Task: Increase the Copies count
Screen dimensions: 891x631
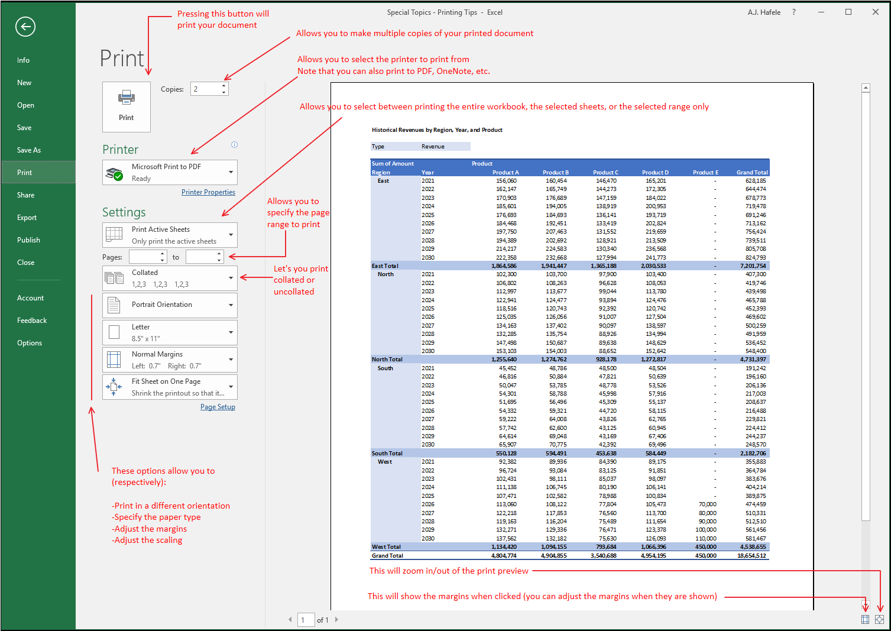Action: (224, 86)
